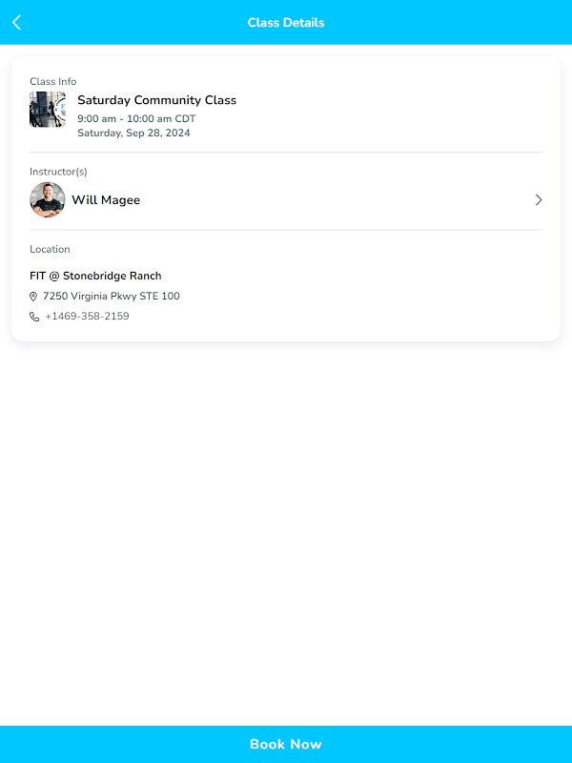Open the 7250 Virginia Pkwy address
Screen dimensions: 572x763
click(x=111, y=297)
